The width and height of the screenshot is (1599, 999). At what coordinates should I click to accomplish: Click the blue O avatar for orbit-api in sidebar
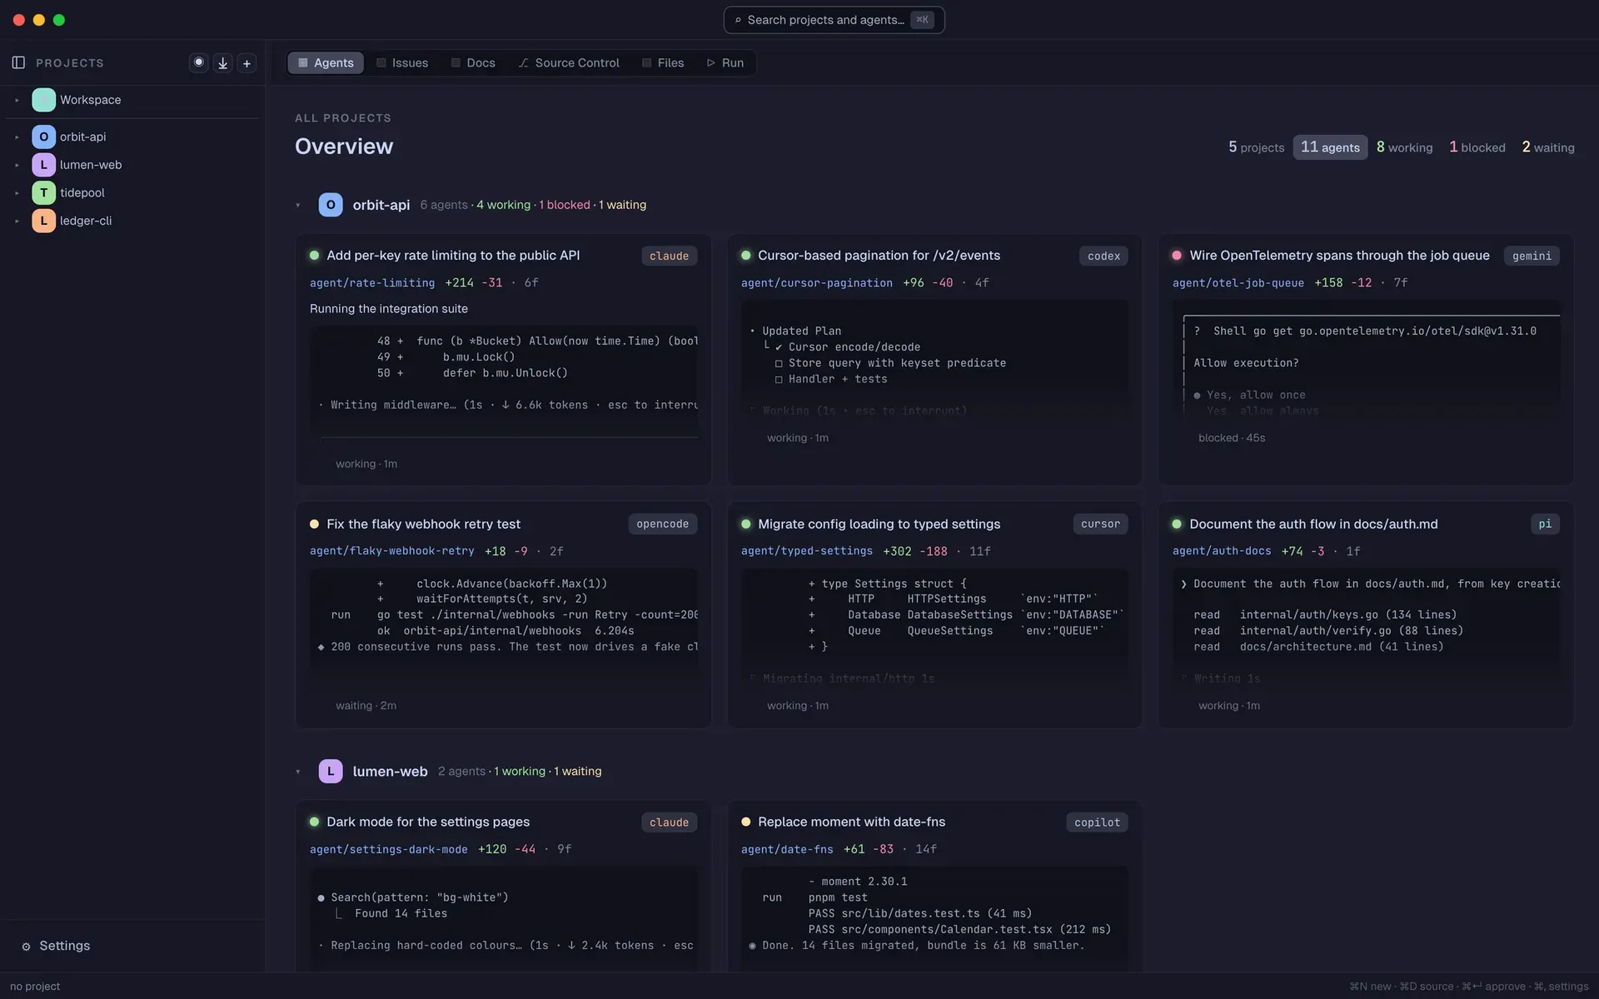pyautogui.click(x=43, y=137)
